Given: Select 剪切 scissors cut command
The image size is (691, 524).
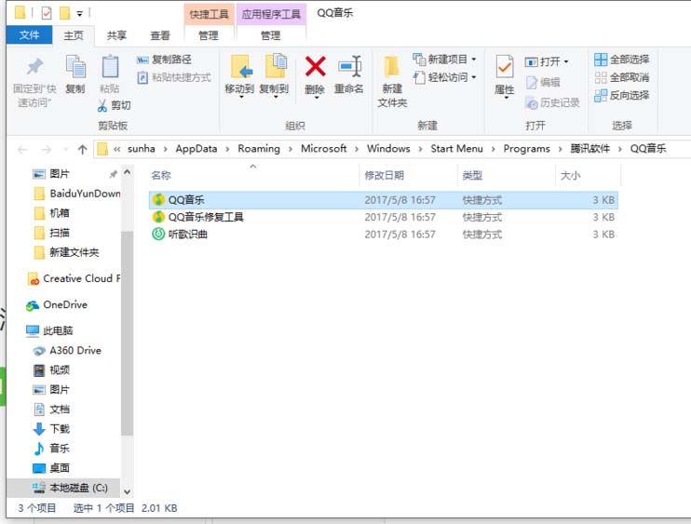Looking at the screenshot, I should (115, 105).
